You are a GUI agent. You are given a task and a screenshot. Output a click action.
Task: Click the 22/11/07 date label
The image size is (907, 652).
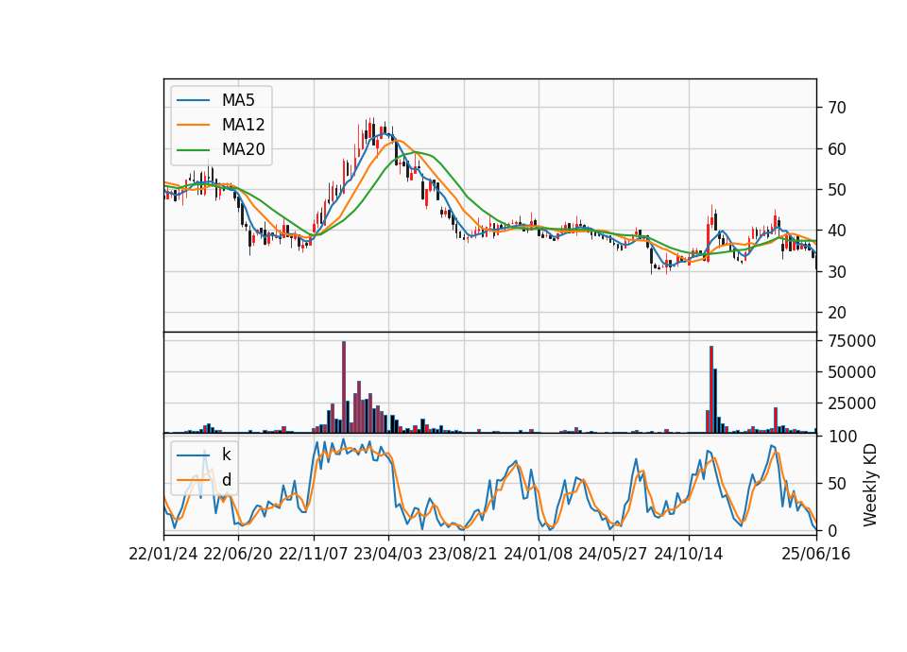[x=314, y=554]
